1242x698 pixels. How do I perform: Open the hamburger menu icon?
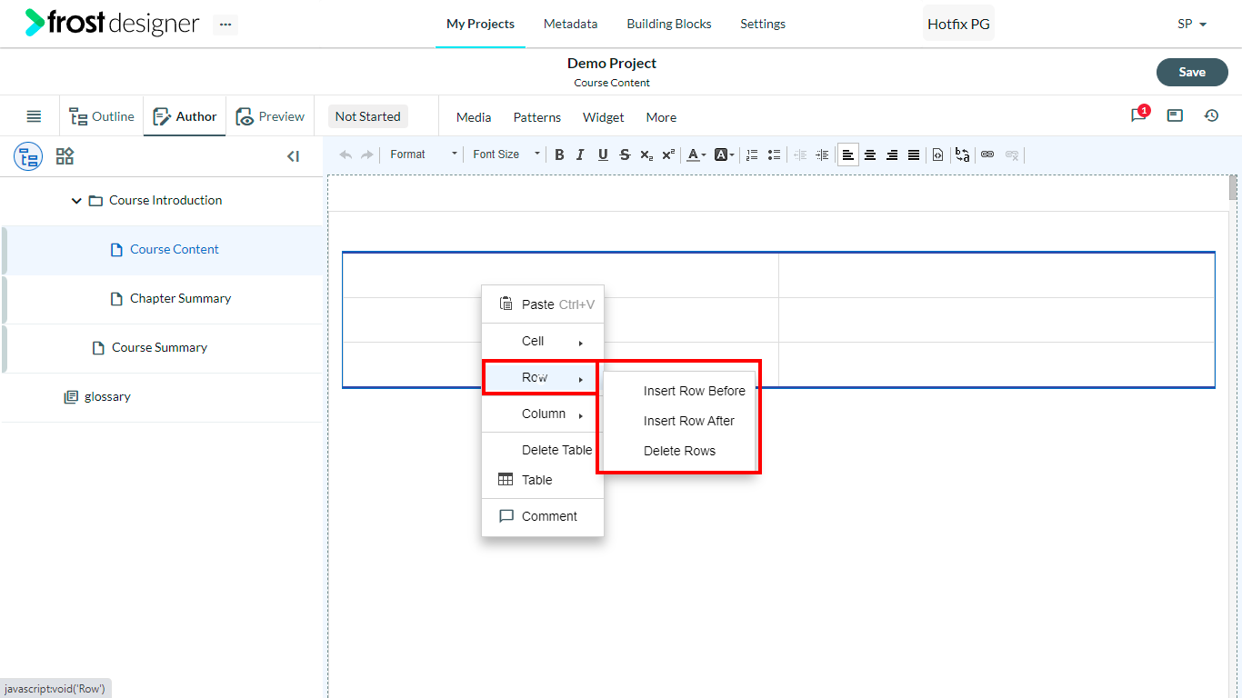click(34, 116)
